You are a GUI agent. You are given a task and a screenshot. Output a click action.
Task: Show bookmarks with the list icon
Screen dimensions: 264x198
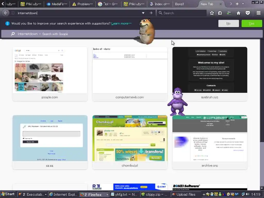[x=220, y=13]
